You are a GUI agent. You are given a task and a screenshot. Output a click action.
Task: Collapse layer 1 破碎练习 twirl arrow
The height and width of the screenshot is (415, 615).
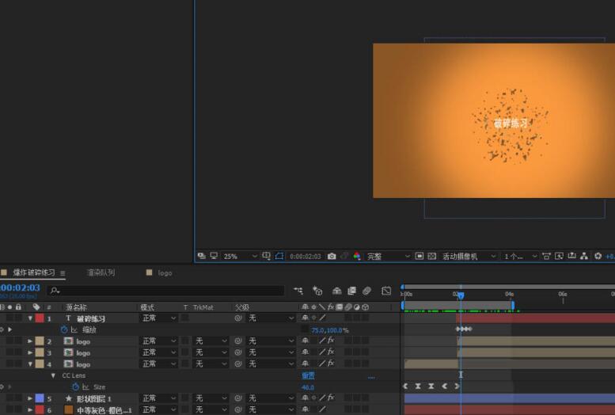coord(30,318)
